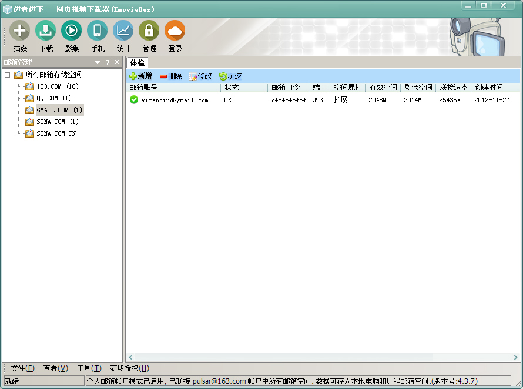Click the horizontal scrollbar right arrow
The width and height of the screenshot is (523, 389).
516,357
